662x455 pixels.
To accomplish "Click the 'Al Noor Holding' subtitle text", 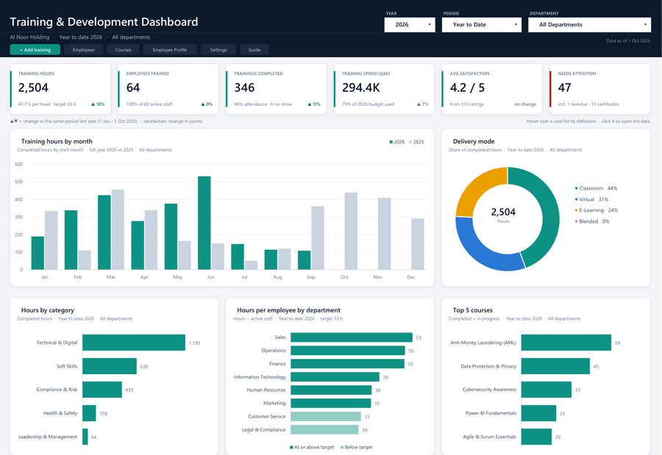I will (x=29, y=37).
